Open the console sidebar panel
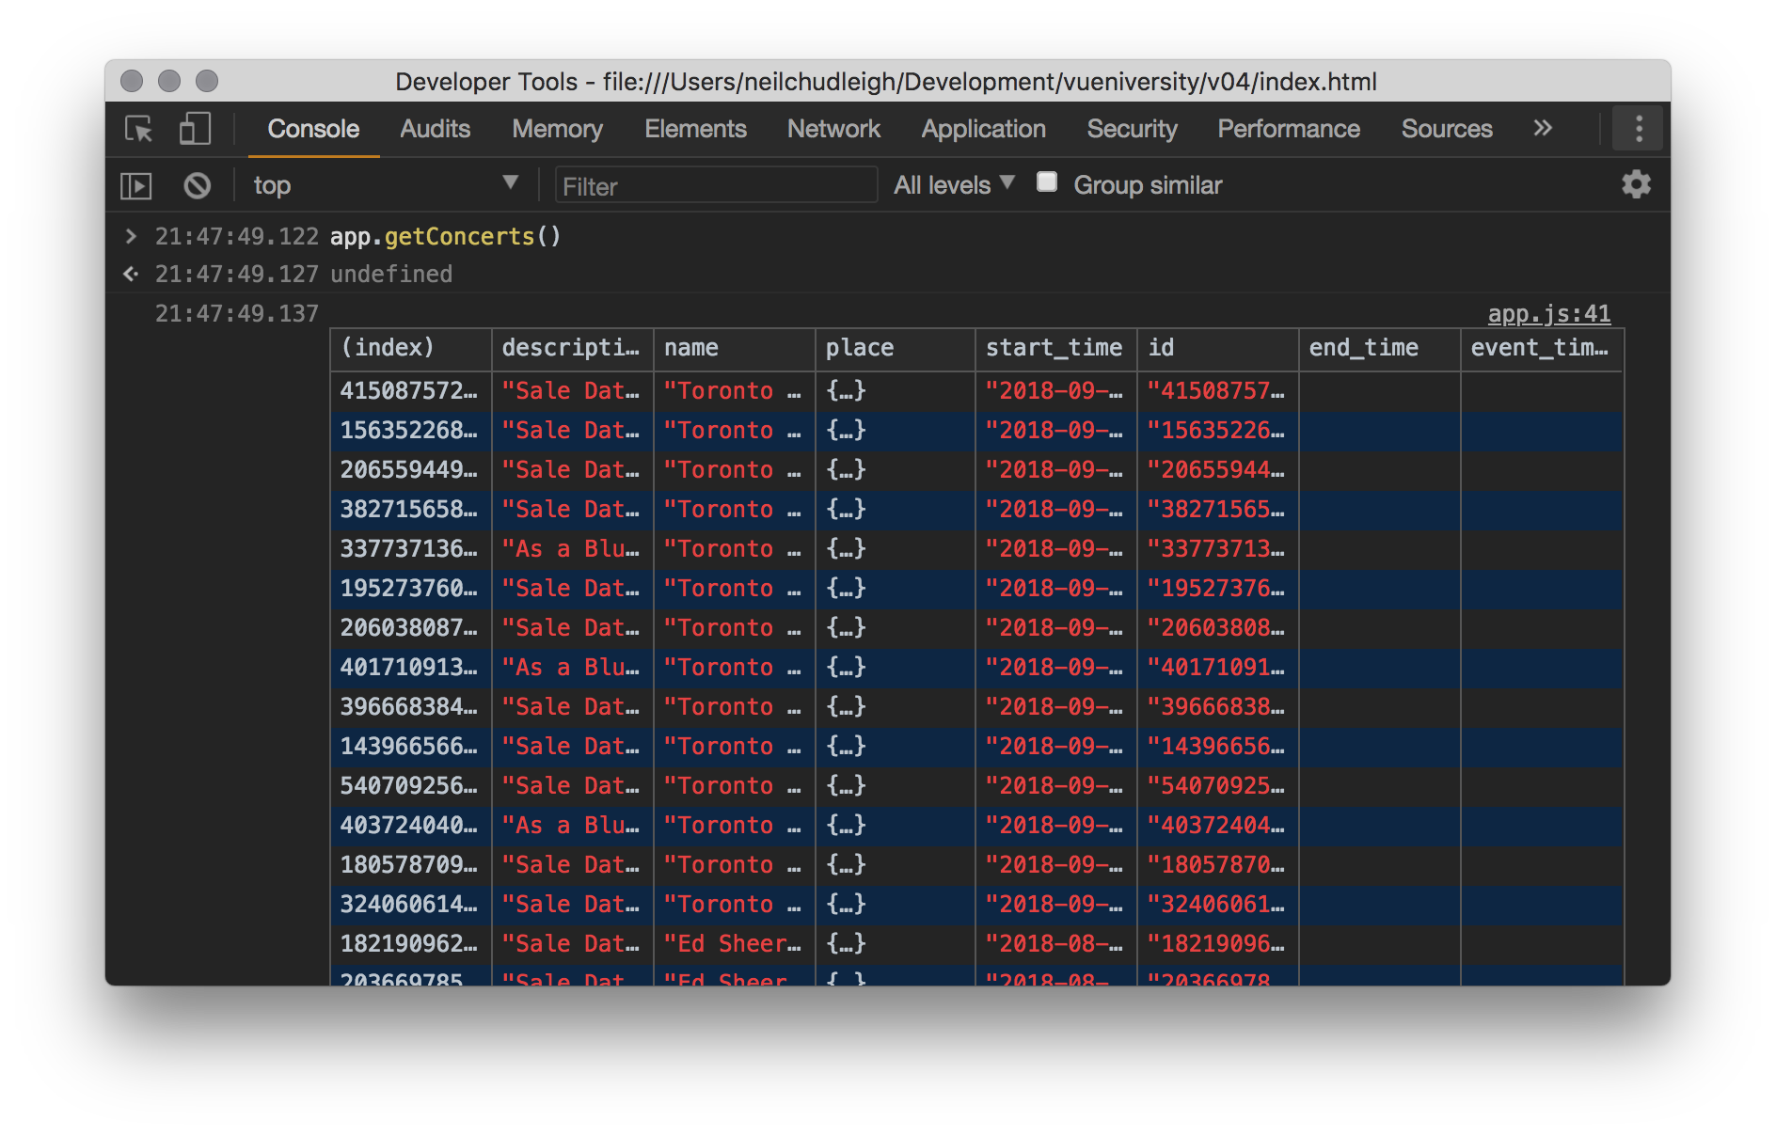The image size is (1776, 1136). (x=135, y=185)
